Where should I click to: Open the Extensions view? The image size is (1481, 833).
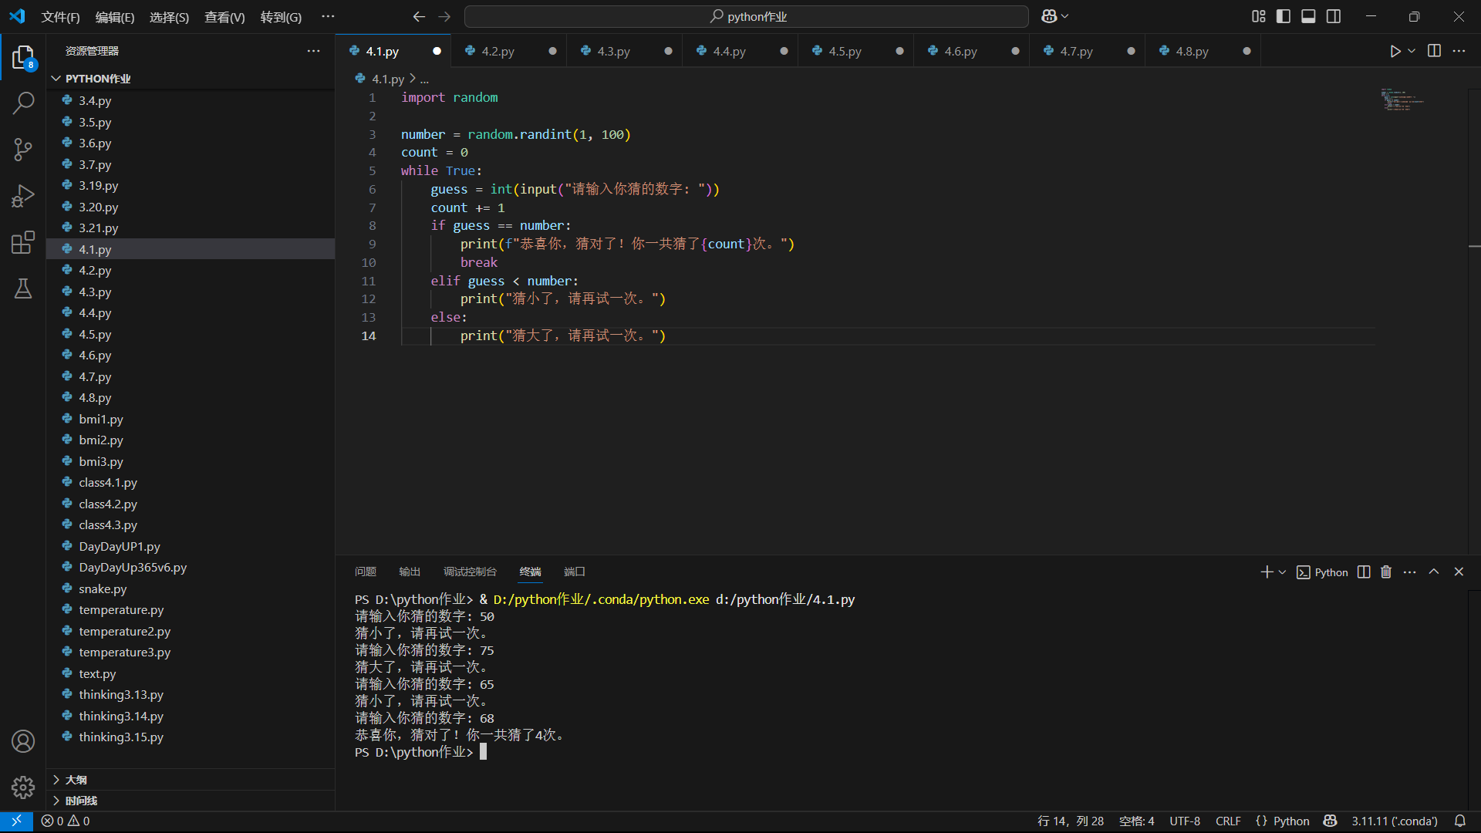(23, 243)
